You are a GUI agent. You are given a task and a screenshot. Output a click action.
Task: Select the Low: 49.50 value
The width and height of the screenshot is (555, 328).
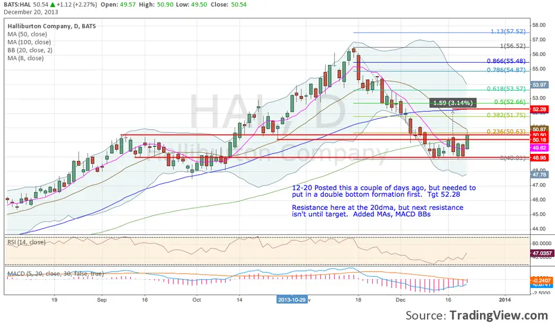[x=191, y=5]
